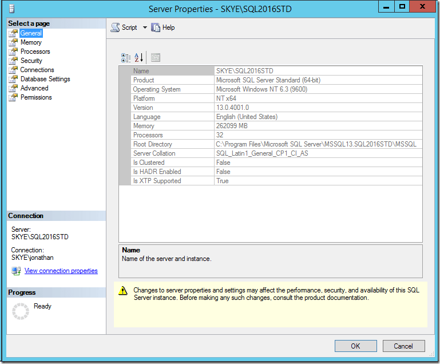Viewport: 440px width, 364px height.
Task: Select the Server Collation property label
Action: (154, 153)
